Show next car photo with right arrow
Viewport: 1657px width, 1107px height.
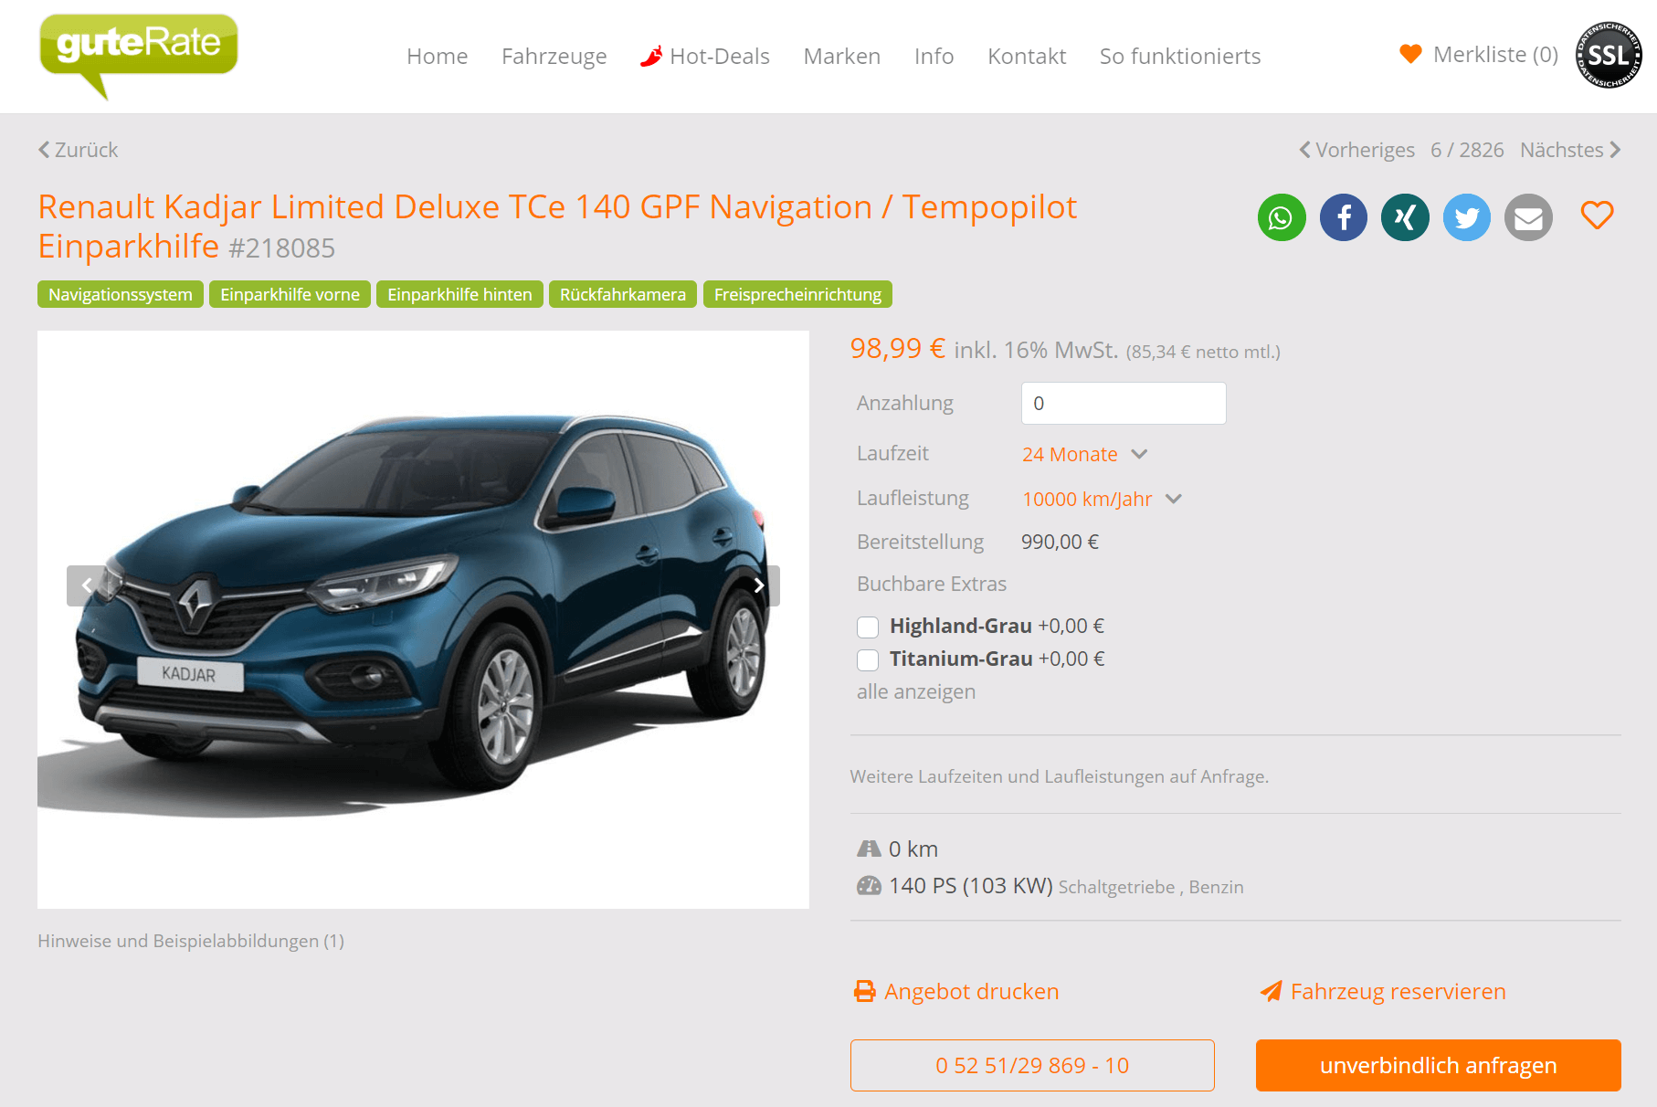[x=759, y=585]
